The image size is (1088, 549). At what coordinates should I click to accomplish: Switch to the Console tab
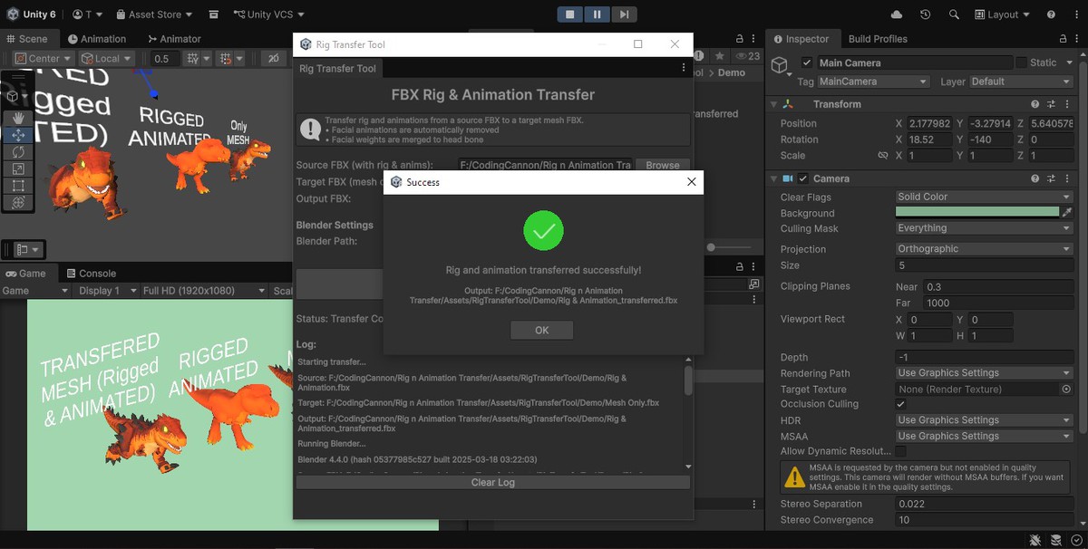click(91, 273)
